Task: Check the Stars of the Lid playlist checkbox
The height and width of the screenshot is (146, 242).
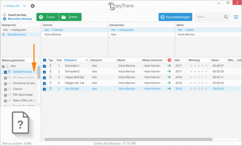Action: (x=5, y=101)
